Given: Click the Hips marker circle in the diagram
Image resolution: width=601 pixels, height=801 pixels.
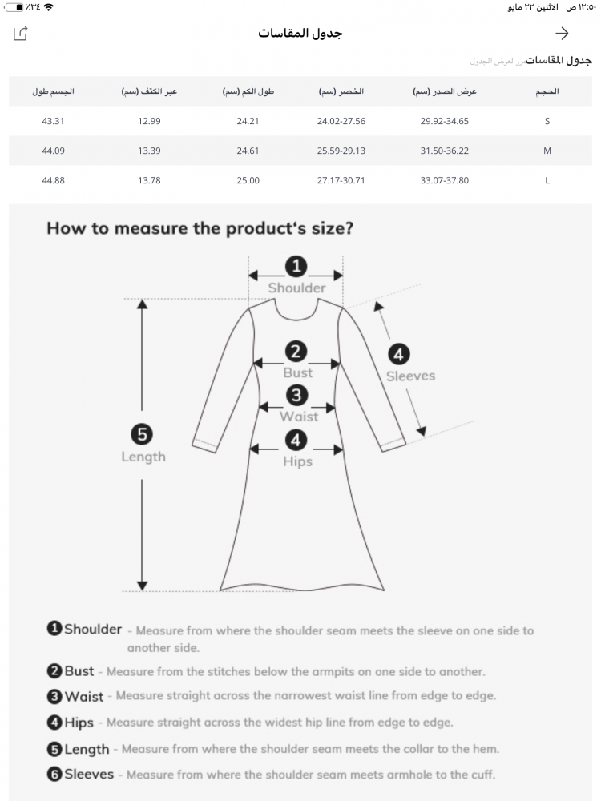Looking at the screenshot, I should click(296, 440).
